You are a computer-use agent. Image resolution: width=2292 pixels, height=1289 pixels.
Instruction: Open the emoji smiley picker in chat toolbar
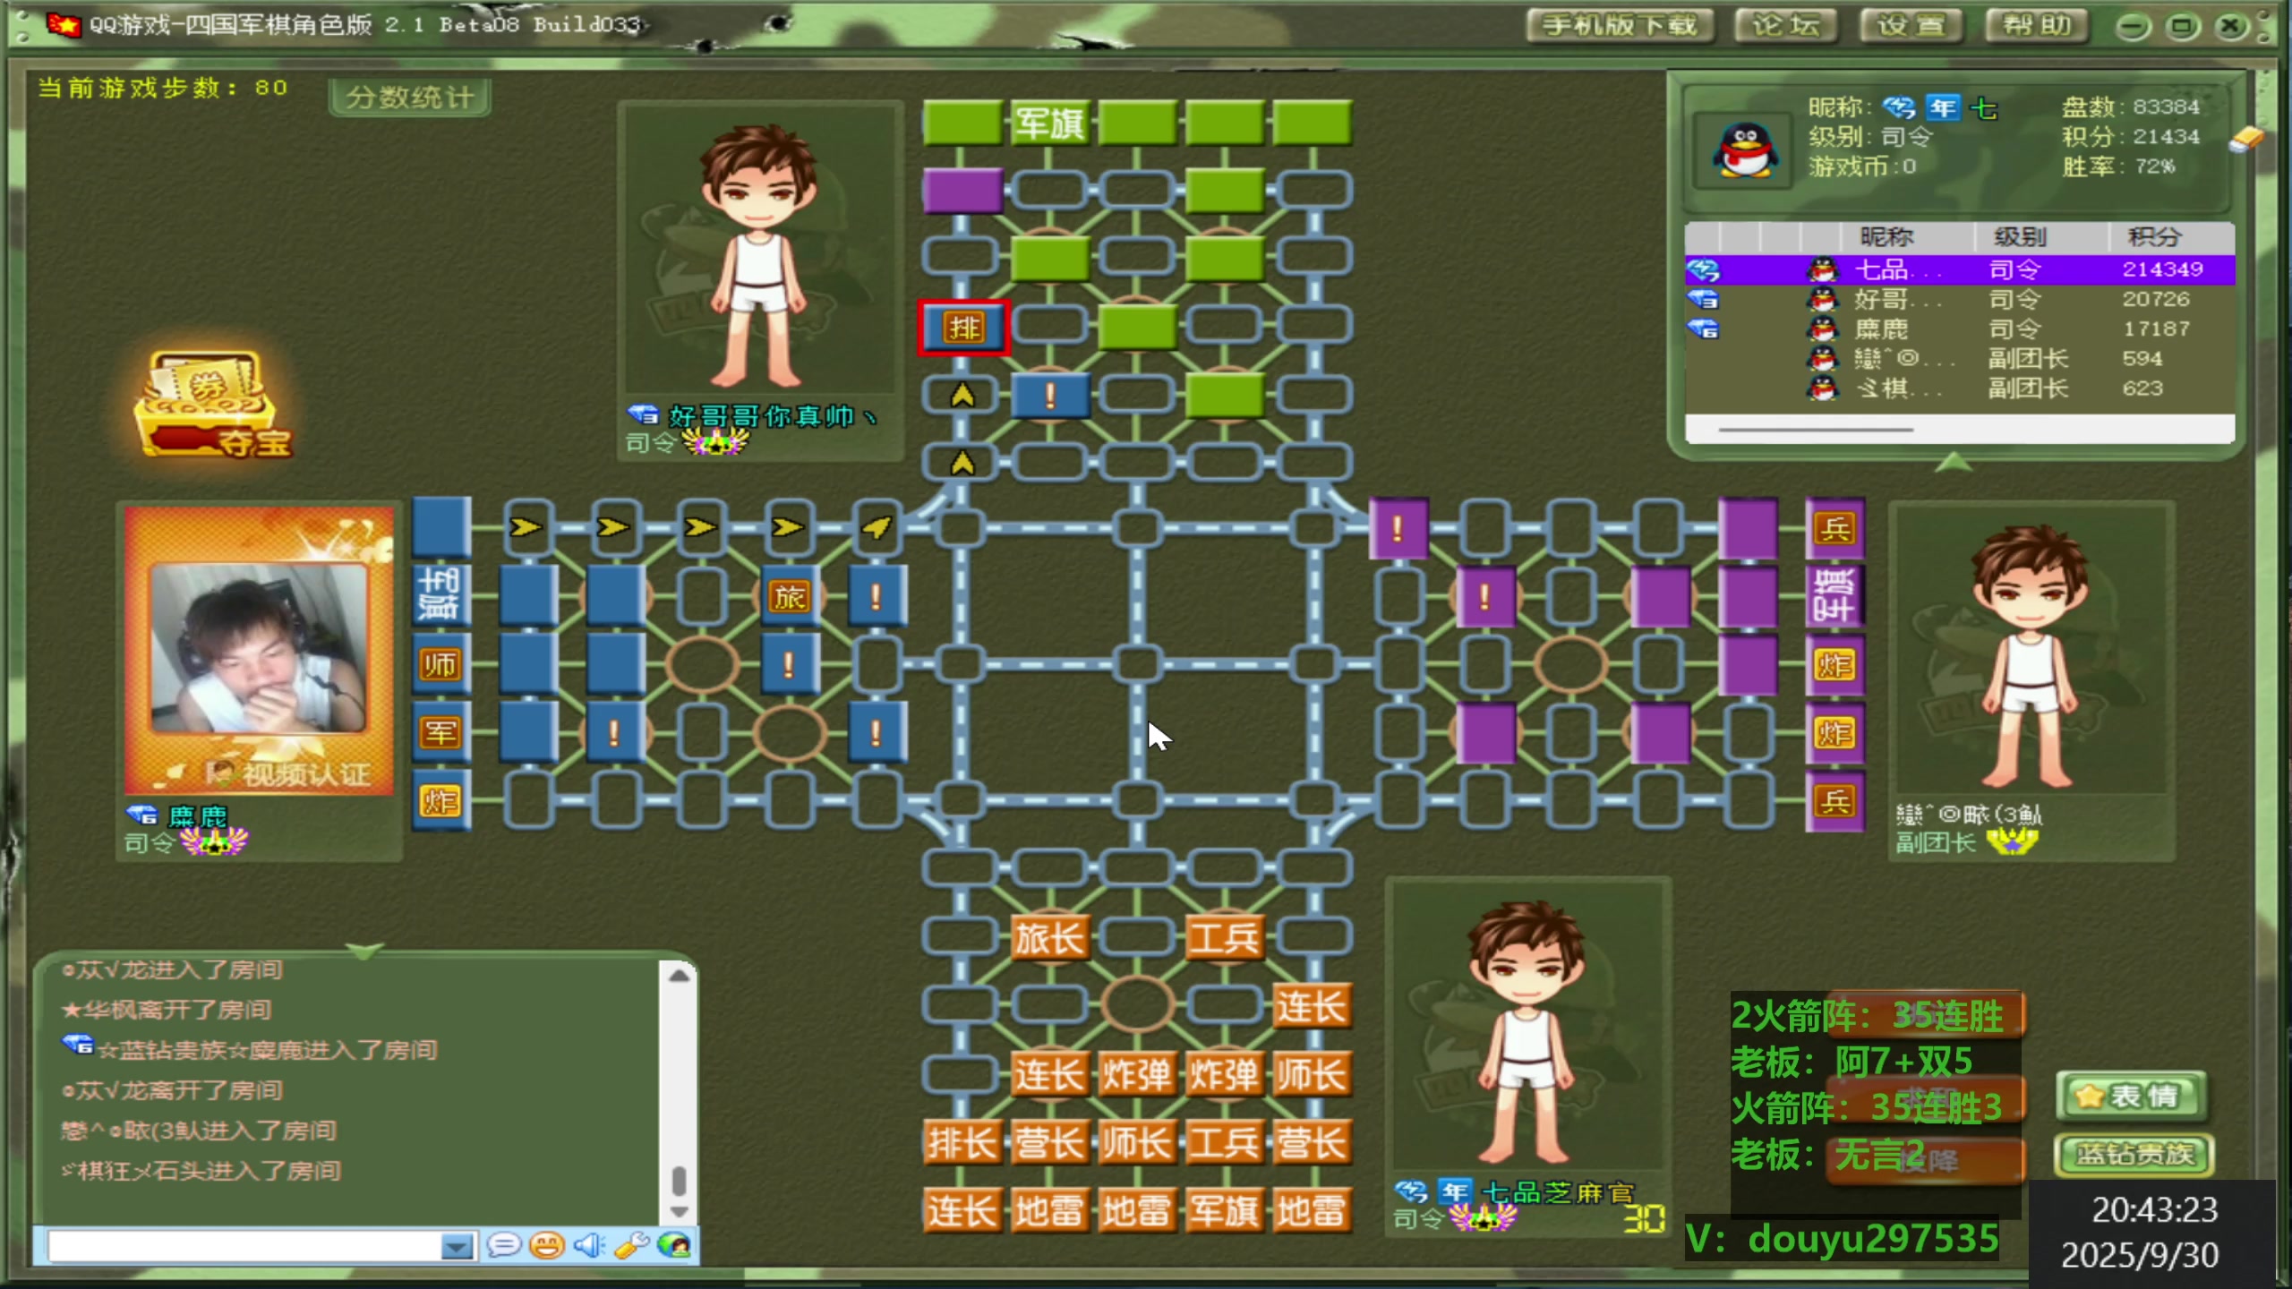pos(545,1244)
